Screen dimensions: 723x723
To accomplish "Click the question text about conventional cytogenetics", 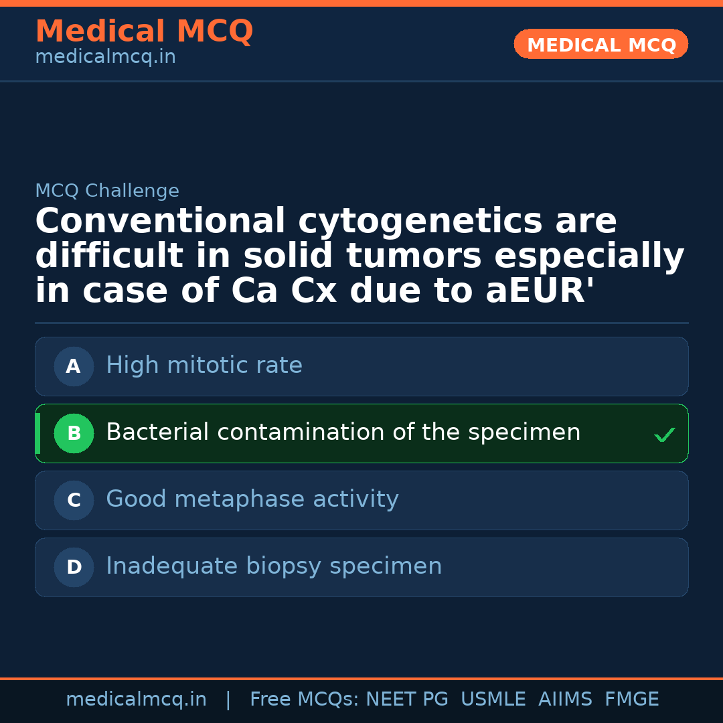I will tap(359, 256).
